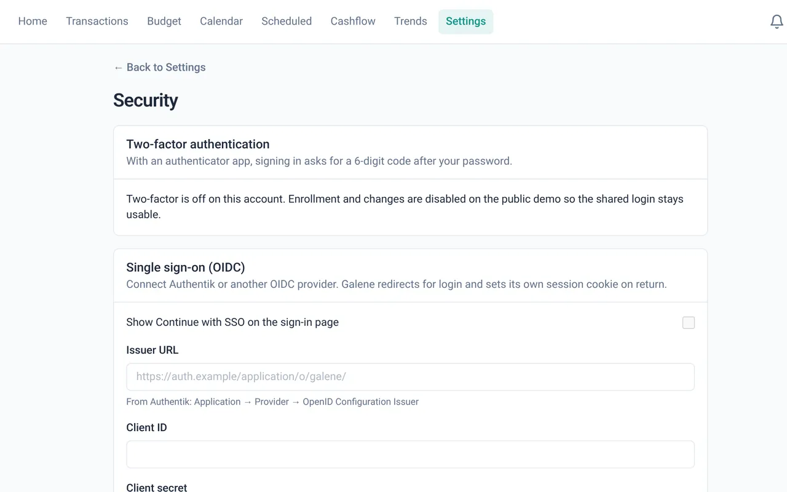Click the Client ID label
787x492 pixels.
(146, 427)
